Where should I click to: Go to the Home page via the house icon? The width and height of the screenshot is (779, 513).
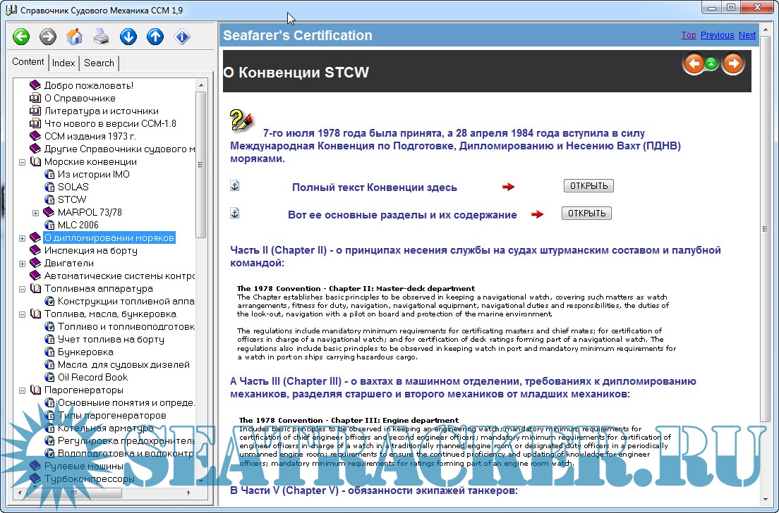(75, 37)
